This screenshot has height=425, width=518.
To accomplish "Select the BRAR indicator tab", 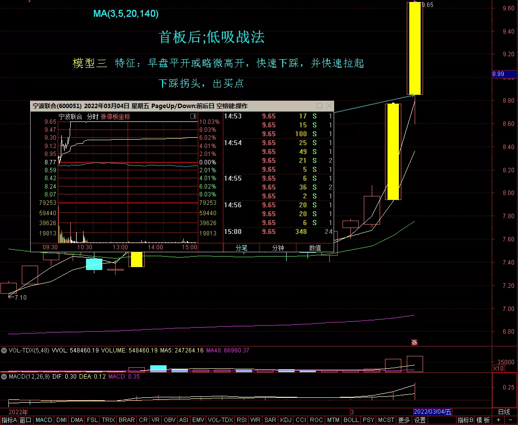I will pos(127,420).
